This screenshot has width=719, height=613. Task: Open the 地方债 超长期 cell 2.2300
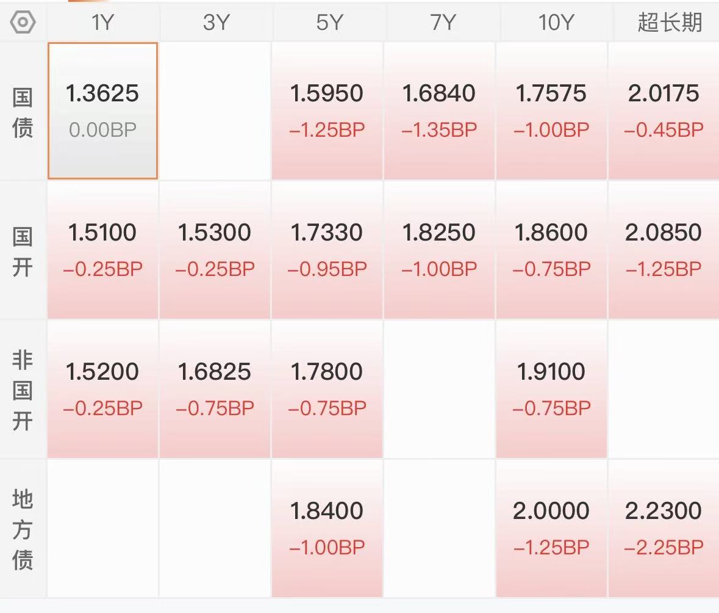[664, 528]
